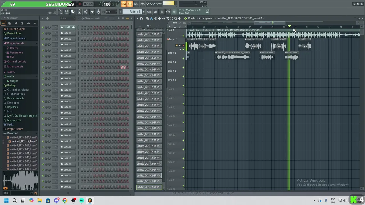Click the plus button next to Pattern 1
This screenshot has height=205, width=365.
pyautogui.click(x=143, y=12)
